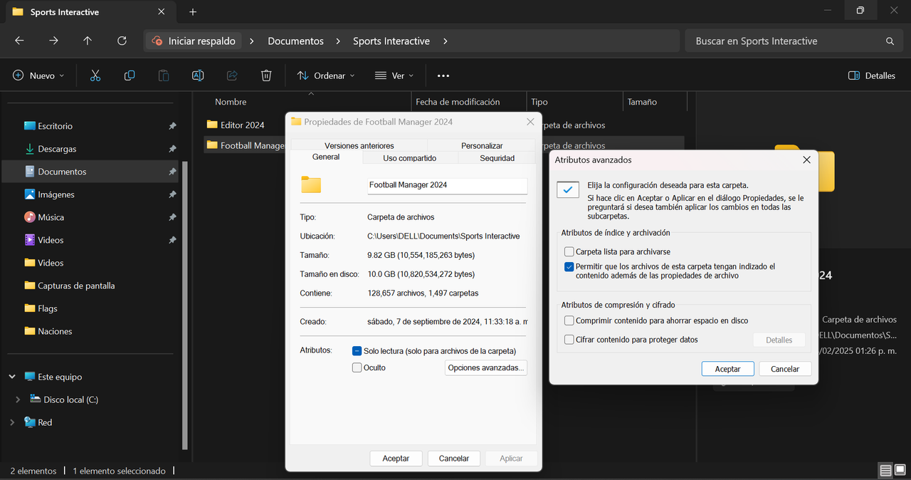911x480 pixels.
Task: Close the Atributos avanzados dialog
Action: [806, 160]
